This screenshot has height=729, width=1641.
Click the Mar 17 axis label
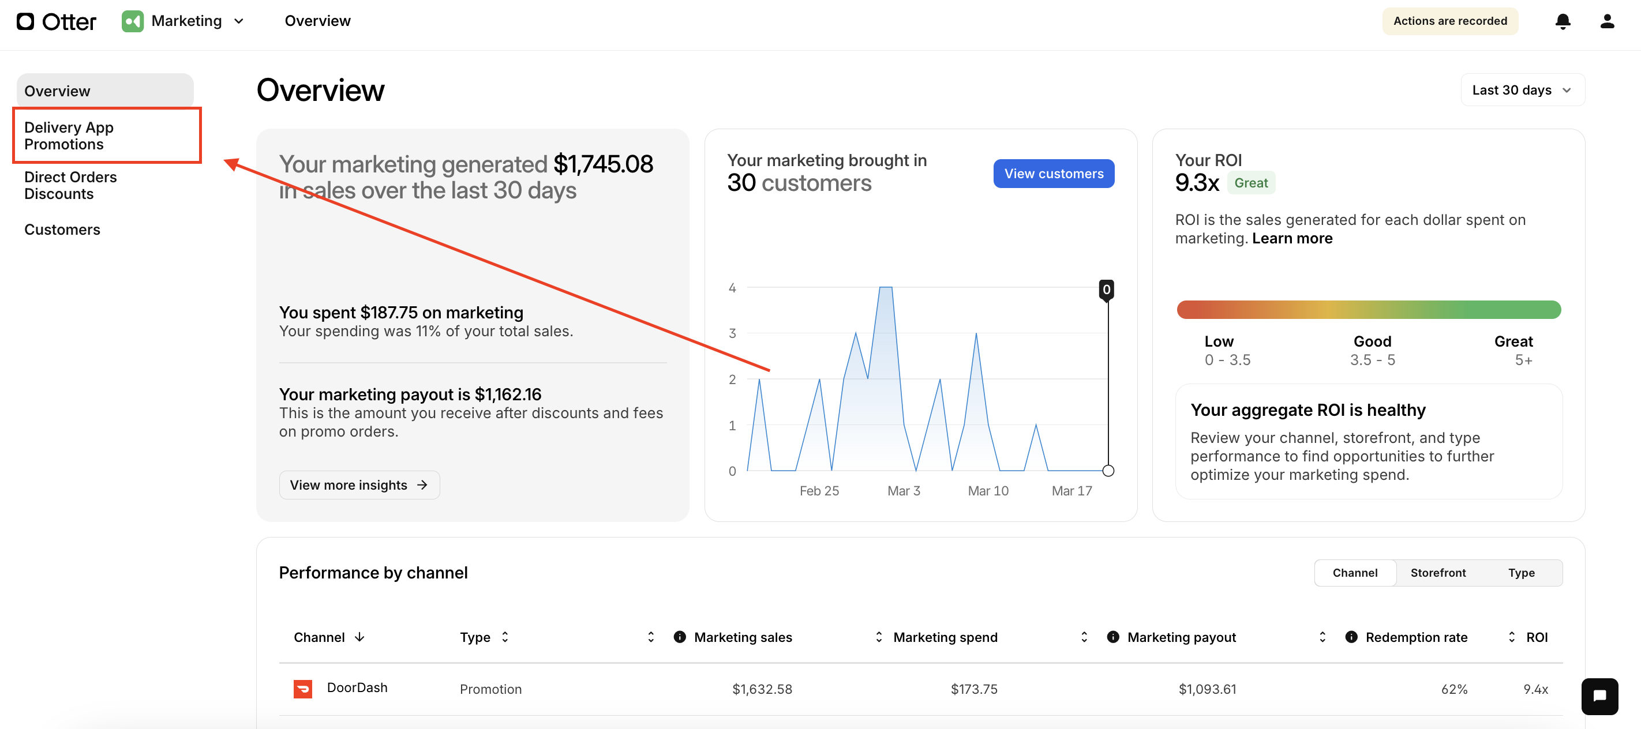(x=1071, y=491)
